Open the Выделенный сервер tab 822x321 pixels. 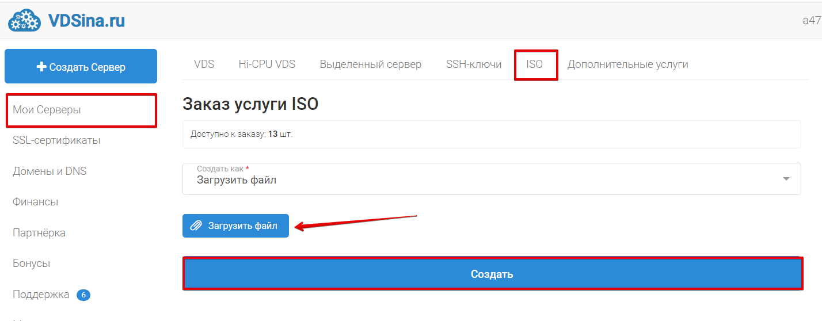371,64
